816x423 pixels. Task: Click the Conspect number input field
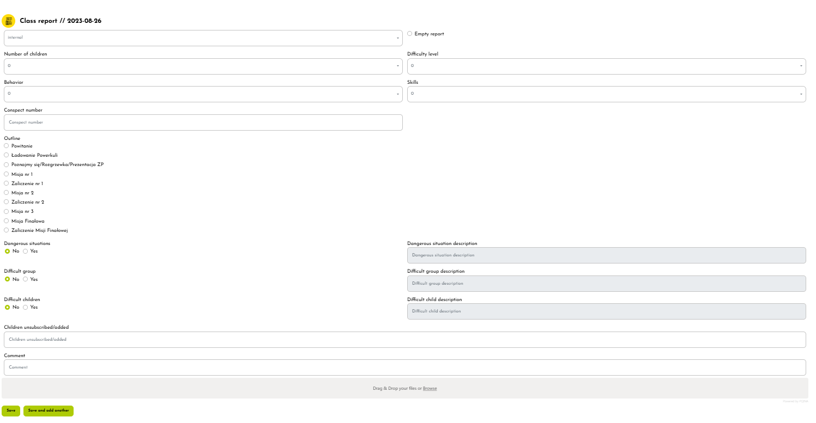pyautogui.click(x=203, y=122)
